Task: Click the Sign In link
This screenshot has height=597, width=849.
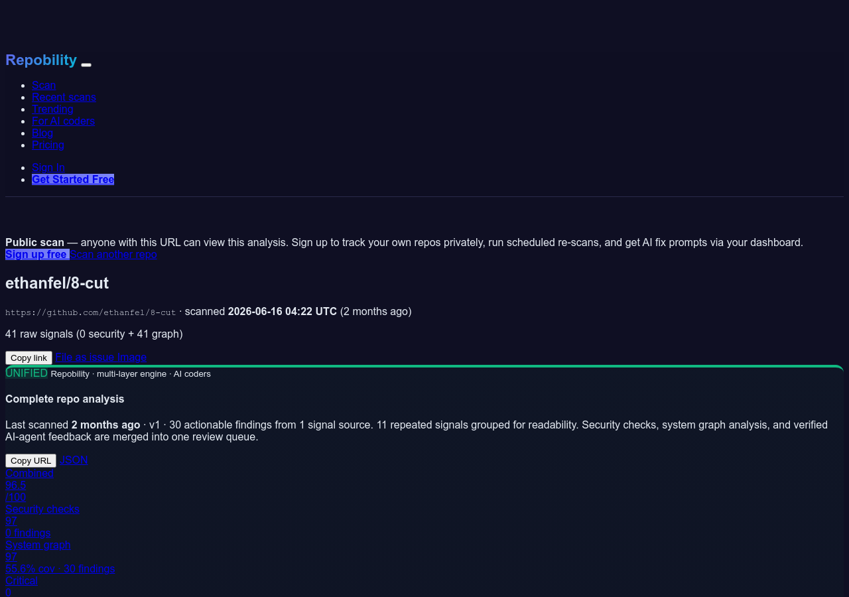Action: [48, 167]
